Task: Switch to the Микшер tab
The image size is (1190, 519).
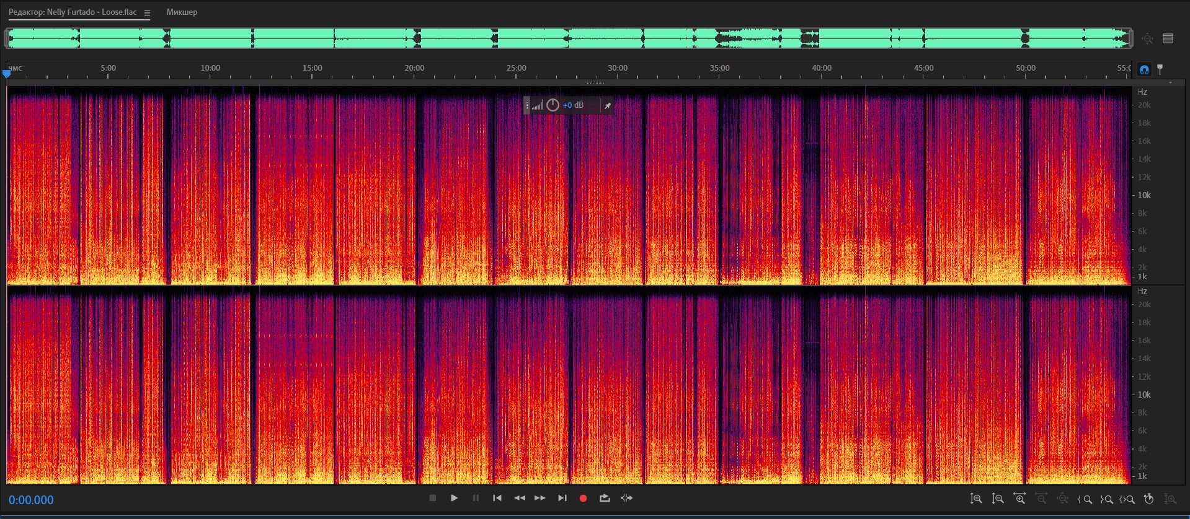Action: pyautogui.click(x=182, y=12)
